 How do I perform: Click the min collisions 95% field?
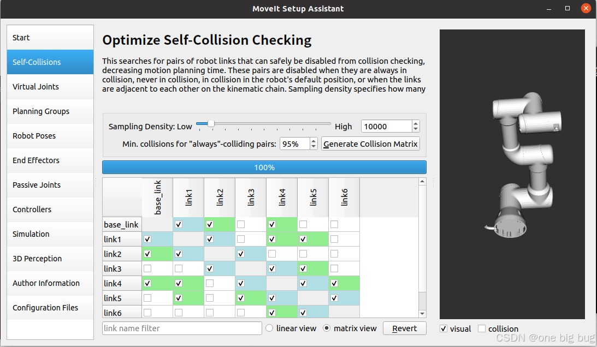point(295,144)
